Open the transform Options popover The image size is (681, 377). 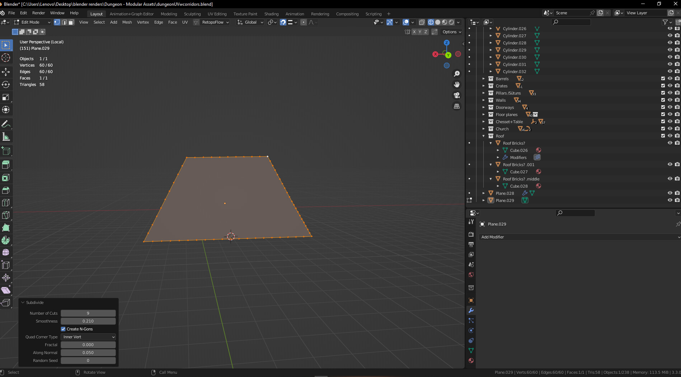click(451, 32)
